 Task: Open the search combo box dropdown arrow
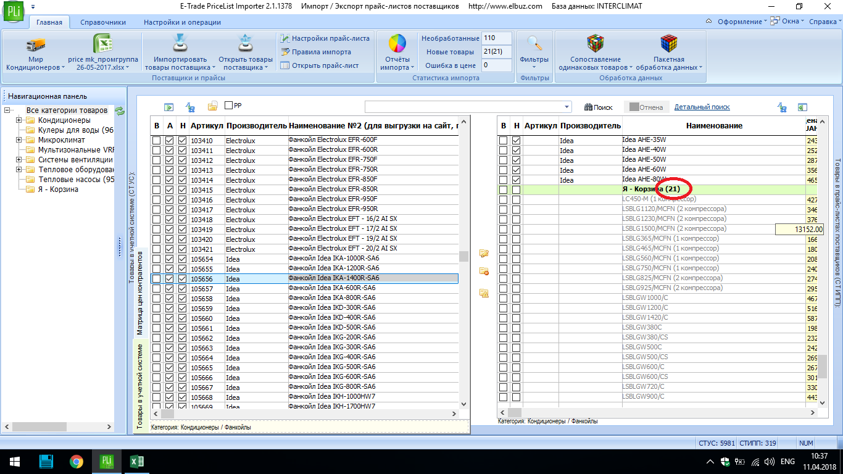point(567,107)
